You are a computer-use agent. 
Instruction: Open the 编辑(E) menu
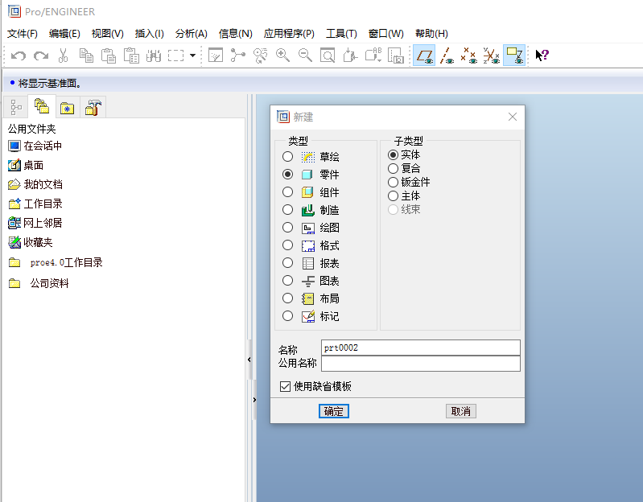pyautogui.click(x=64, y=34)
